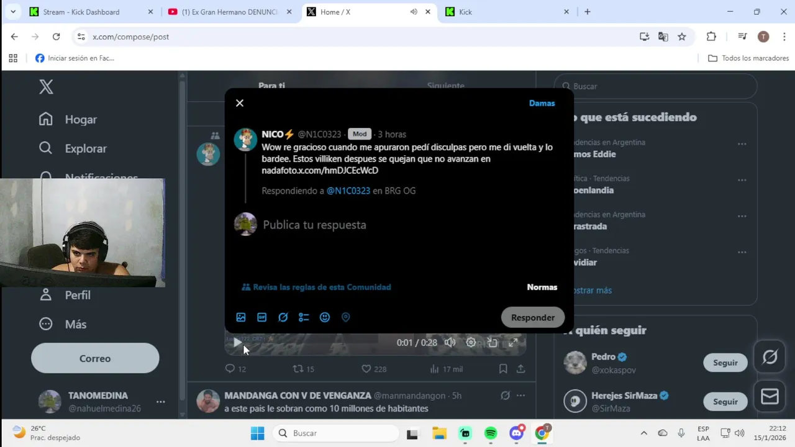Click the Correo post button
This screenshot has width=795, height=447.
click(x=95, y=358)
